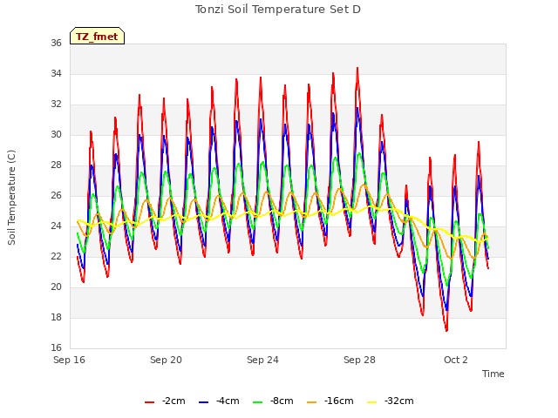Click the Oct 2 x-axis tick label
The width and height of the screenshot is (558, 418).
click(x=456, y=360)
